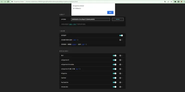Open auto submit form delay dropdown

point(75,40)
